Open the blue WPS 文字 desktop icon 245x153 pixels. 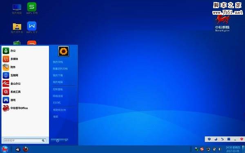[x=32, y=28]
